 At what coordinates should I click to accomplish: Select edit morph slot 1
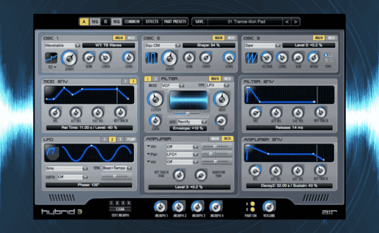coord(111,203)
